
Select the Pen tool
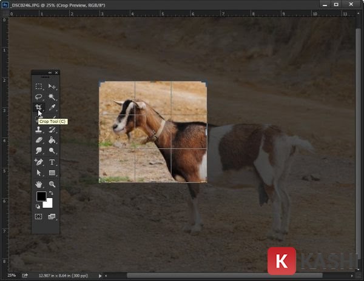click(x=39, y=162)
